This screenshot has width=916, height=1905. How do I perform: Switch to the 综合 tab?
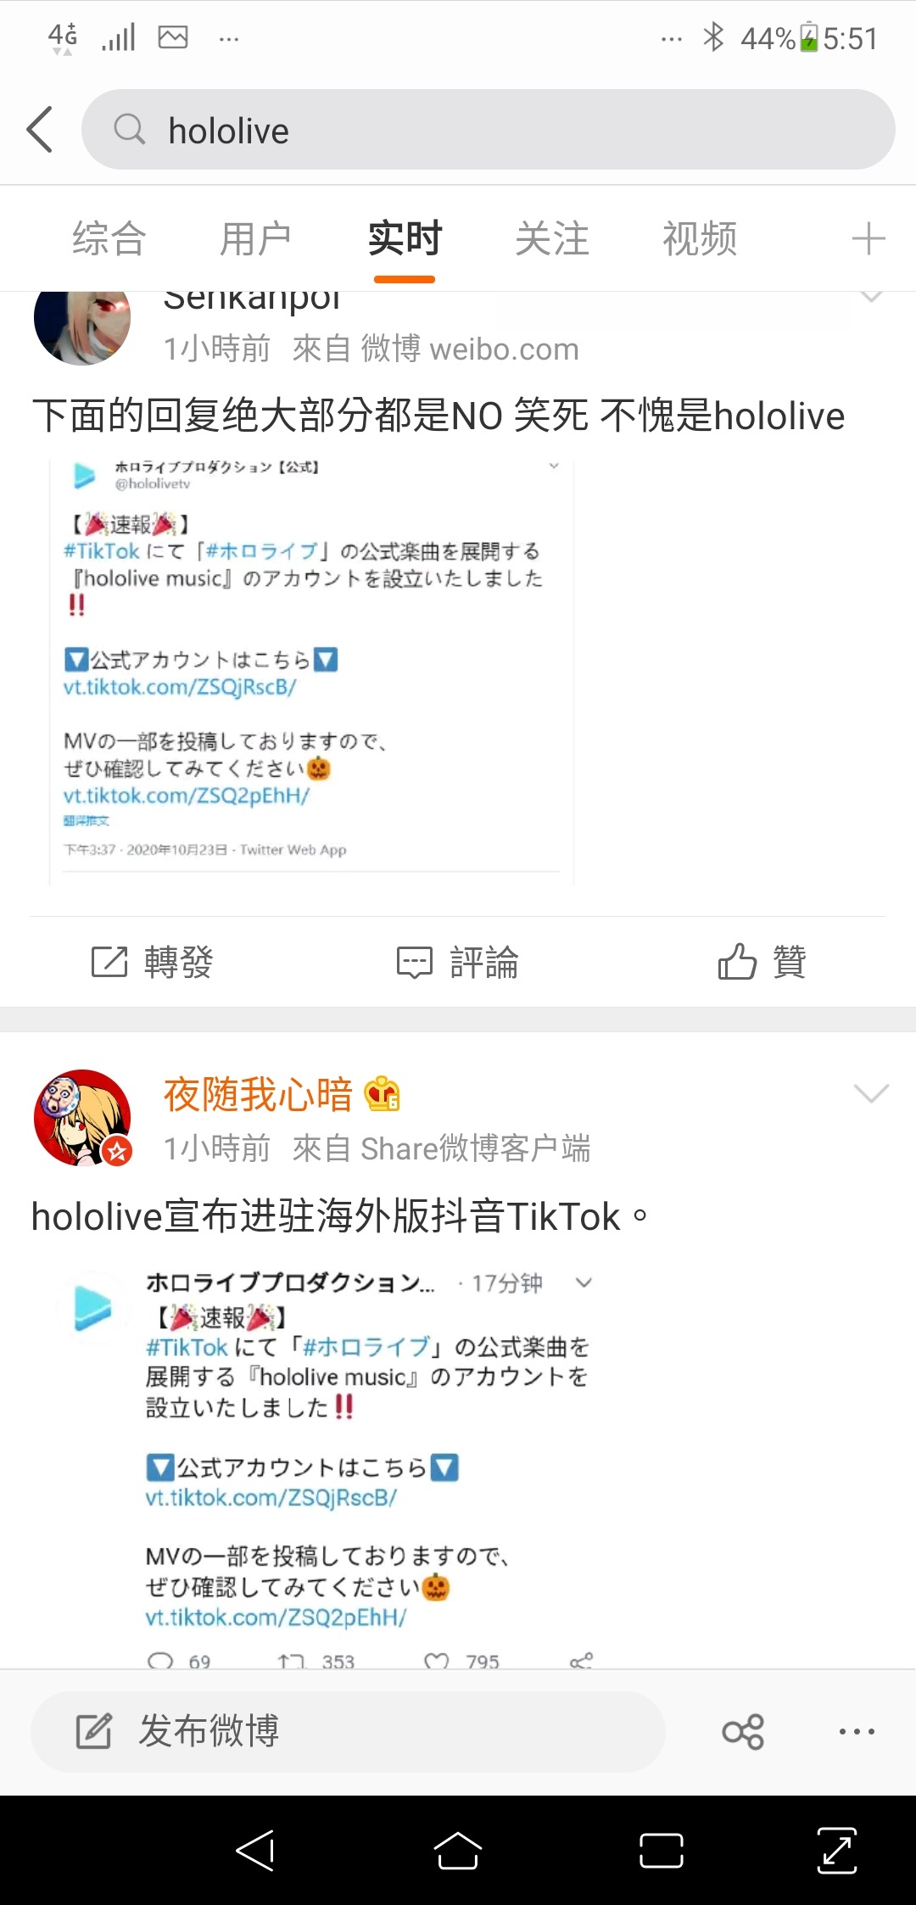click(x=109, y=238)
